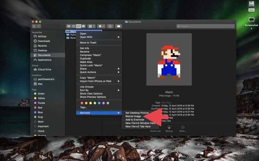
Task: Click the Finder search field
Action: pyautogui.click(x=205, y=26)
